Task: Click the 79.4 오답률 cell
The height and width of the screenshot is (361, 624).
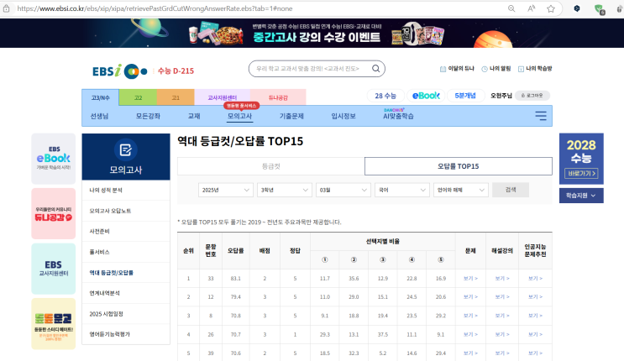Action: coord(236,297)
